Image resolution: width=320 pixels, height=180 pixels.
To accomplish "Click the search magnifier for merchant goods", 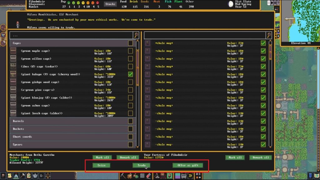I will [136, 35].
